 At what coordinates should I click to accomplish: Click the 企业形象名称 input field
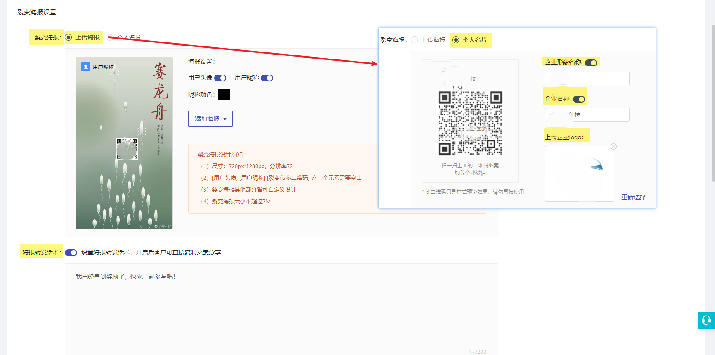click(x=587, y=78)
